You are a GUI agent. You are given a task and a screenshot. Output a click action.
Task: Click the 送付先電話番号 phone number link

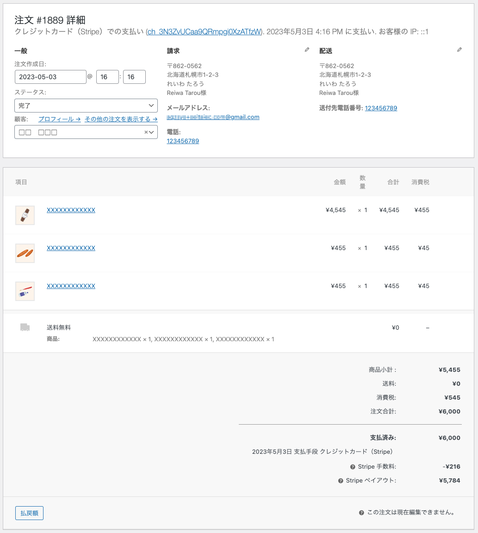pyautogui.click(x=381, y=108)
